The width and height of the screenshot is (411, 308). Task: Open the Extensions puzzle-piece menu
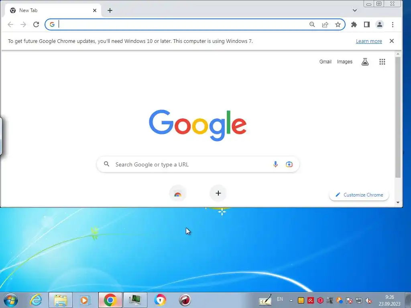[354, 24]
